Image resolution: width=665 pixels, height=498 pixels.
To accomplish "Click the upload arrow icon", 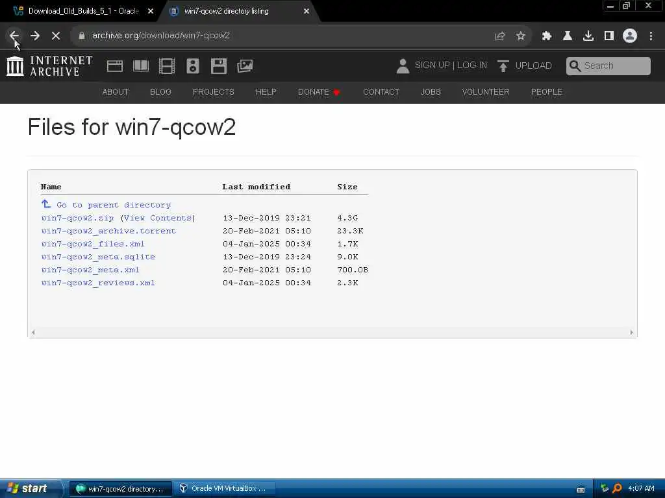I will pyautogui.click(x=503, y=66).
